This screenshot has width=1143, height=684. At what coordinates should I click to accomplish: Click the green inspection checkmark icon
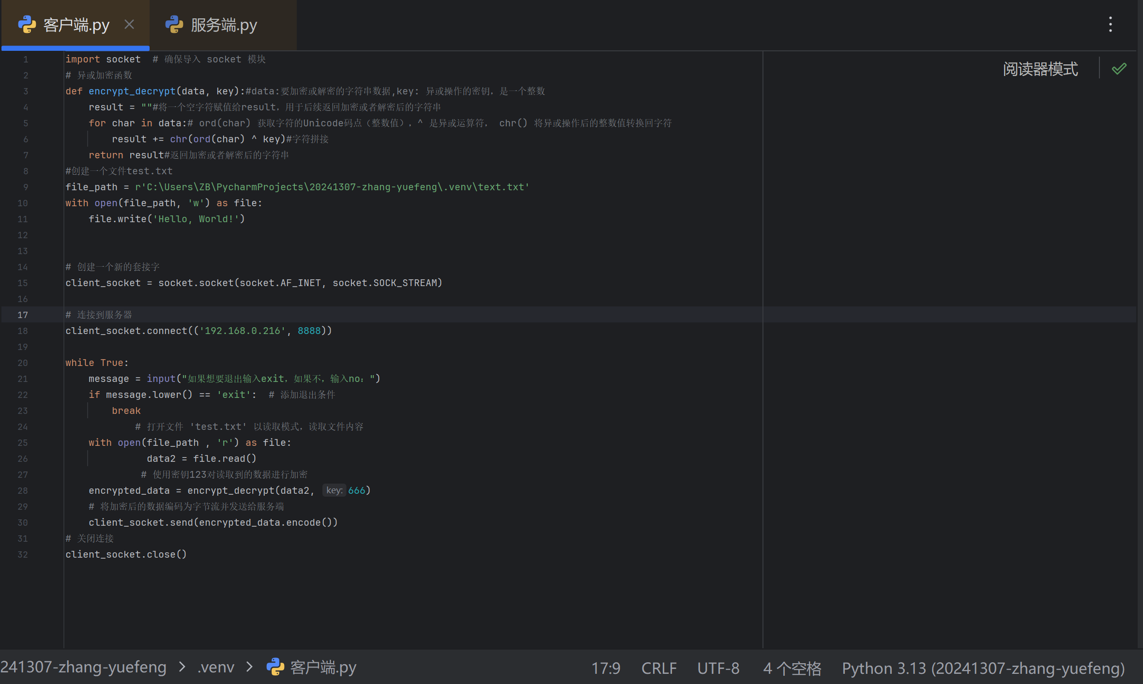click(x=1119, y=69)
